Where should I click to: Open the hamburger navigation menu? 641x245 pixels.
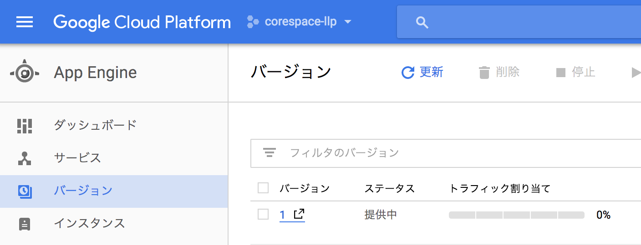coord(25,22)
